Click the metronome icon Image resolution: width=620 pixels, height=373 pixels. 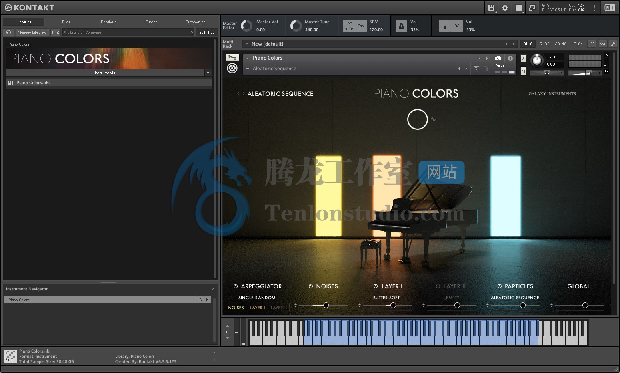click(x=401, y=26)
